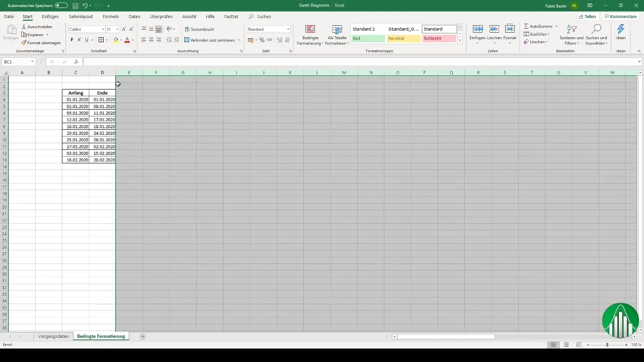Switch to the Überprüfen tab
Screen dimensions: 644x362
[161, 17]
